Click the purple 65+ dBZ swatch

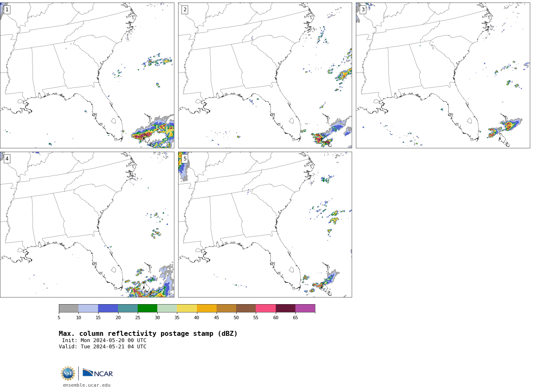coord(305,308)
